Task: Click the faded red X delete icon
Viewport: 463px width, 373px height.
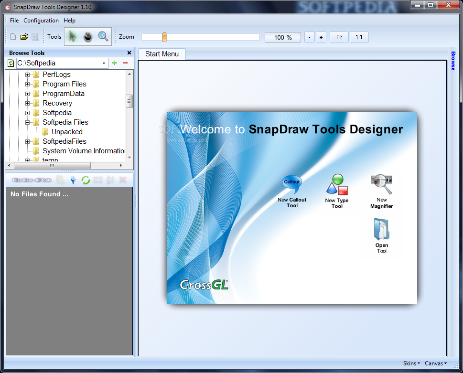Action: tap(122, 180)
